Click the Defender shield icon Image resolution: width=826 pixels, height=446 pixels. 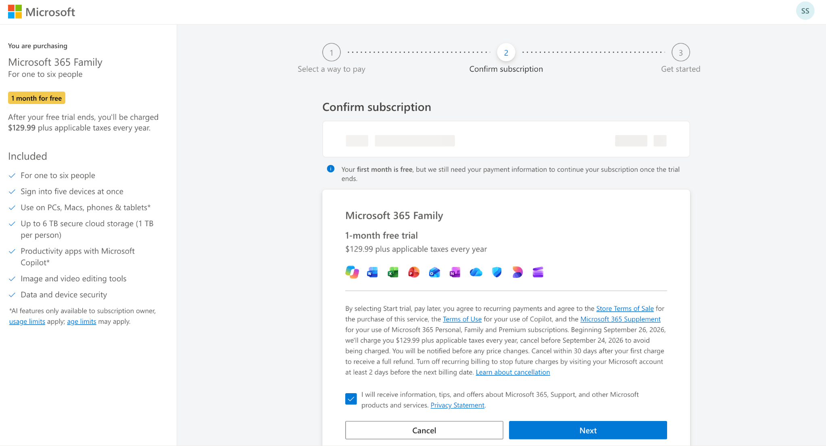click(x=497, y=272)
